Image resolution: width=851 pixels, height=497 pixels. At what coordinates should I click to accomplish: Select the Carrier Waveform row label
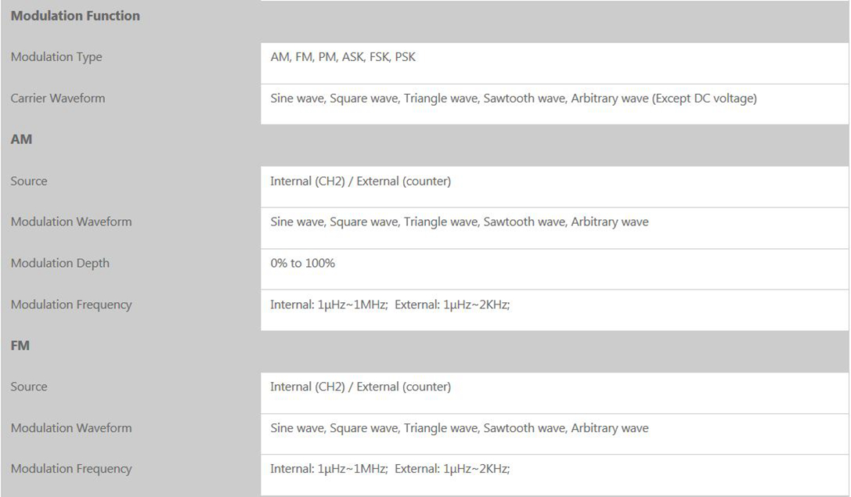pyautogui.click(x=58, y=99)
